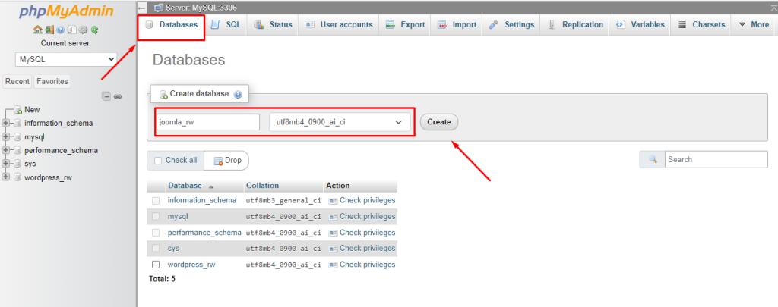The width and height of the screenshot is (778, 307).
Task: Expand the wordpress_rw tree node
Action: [x=6, y=178]
